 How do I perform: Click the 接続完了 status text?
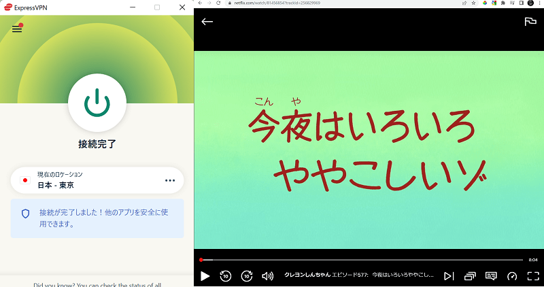(97, 144)
